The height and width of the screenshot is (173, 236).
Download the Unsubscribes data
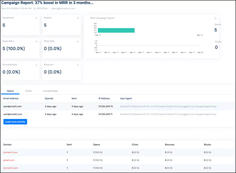tap(36, 64)
